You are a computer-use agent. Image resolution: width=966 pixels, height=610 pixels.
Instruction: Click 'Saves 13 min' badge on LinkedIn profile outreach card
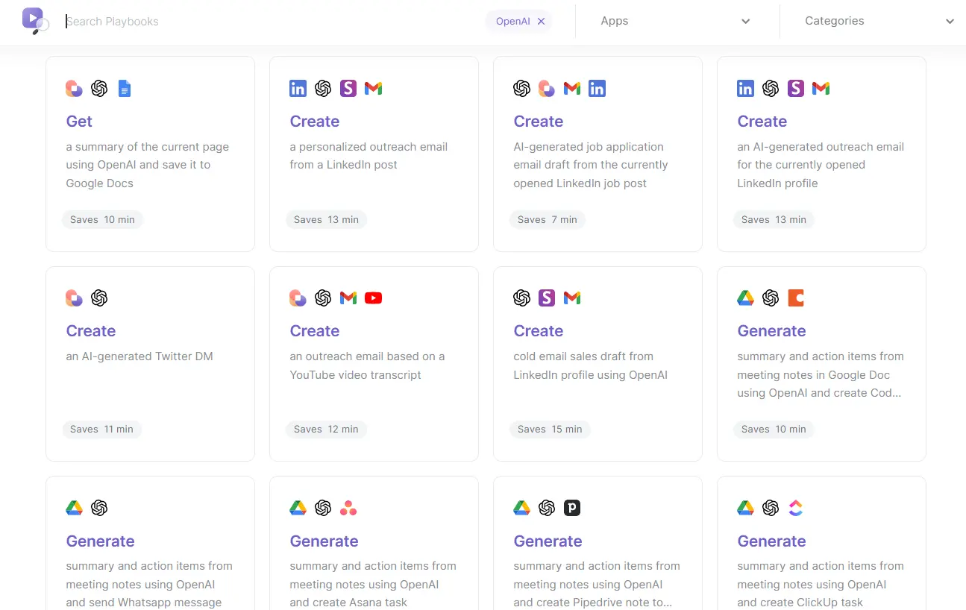[774, 220]
